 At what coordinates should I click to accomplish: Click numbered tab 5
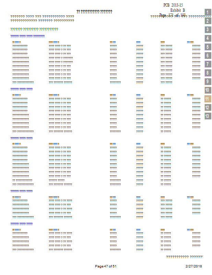pos(208,47)
